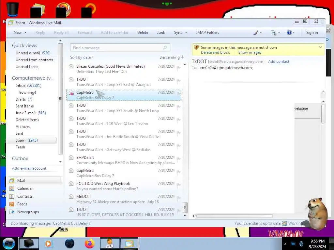Expand the yellow info bar chevron
Screen dimensions: 334x250
(320, 47)
